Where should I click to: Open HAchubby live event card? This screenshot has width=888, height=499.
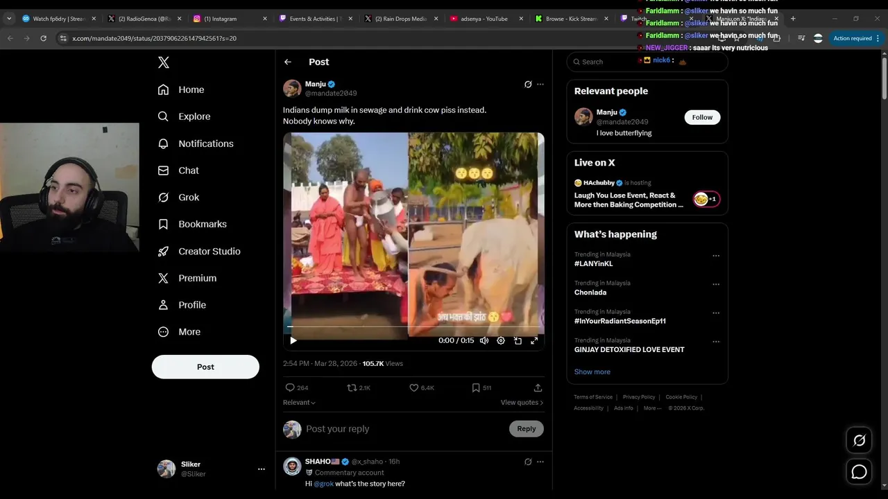pyautogui.click(x=647, y=194)
